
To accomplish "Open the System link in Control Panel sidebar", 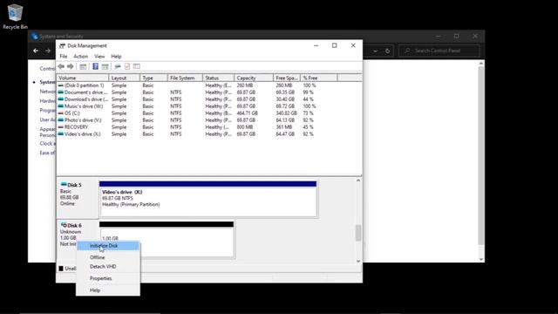I will tap(48, 82).
